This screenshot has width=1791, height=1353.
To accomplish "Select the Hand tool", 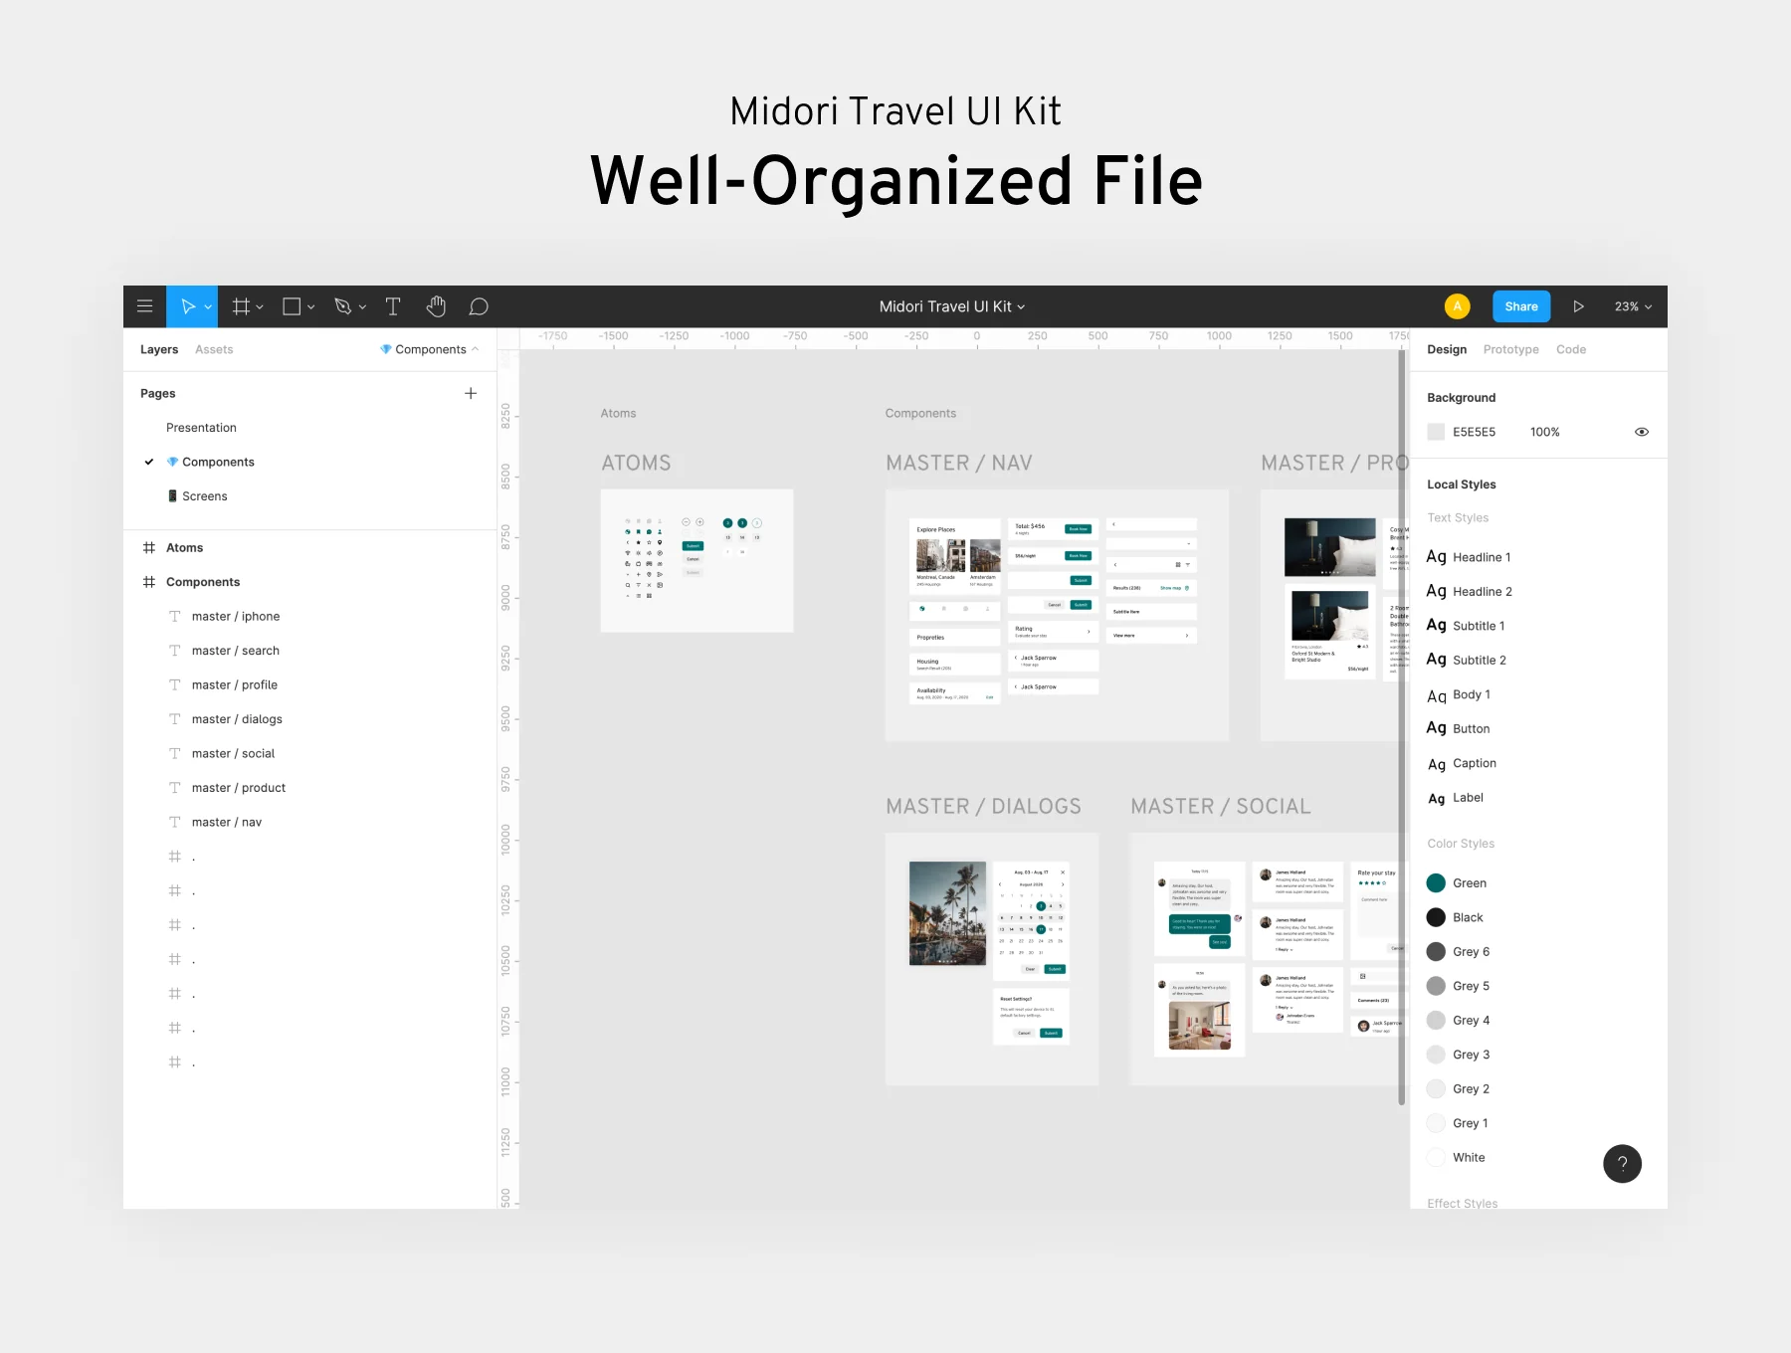I will (436, 306).
